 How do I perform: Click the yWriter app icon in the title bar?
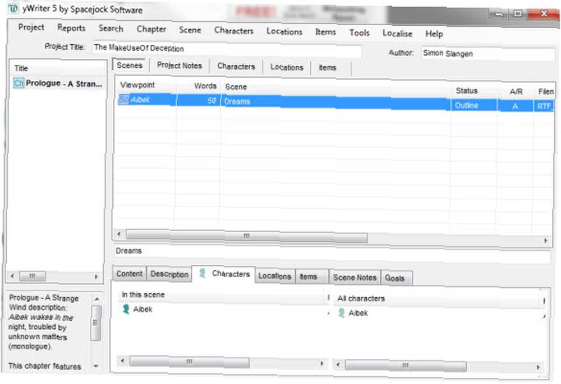point(13,8)
